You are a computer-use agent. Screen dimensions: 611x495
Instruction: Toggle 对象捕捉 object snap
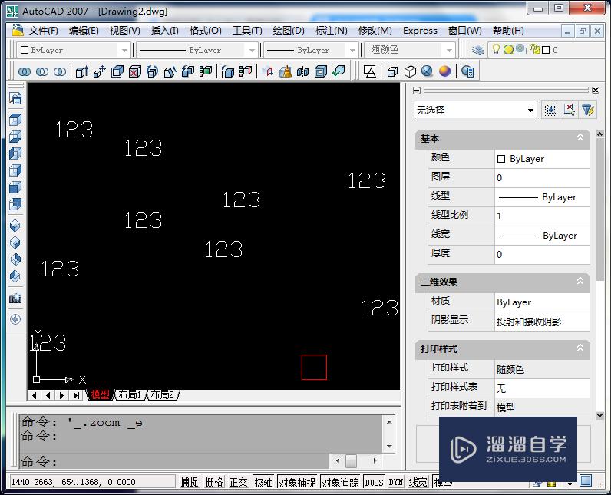297,482
